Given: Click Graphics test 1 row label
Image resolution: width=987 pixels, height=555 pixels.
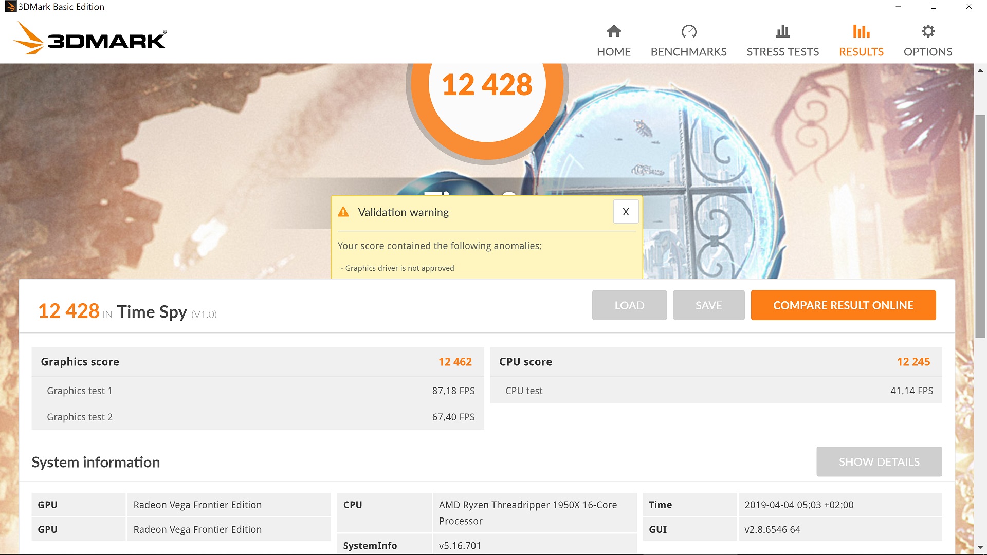Looking at the screenshot, I should tap(80, 391).
